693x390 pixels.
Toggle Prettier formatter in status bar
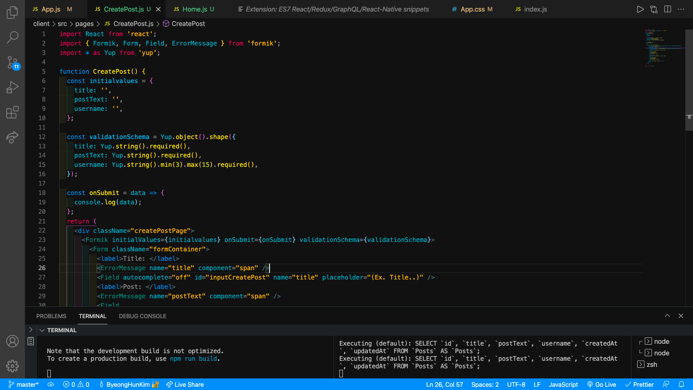[640, 385]
